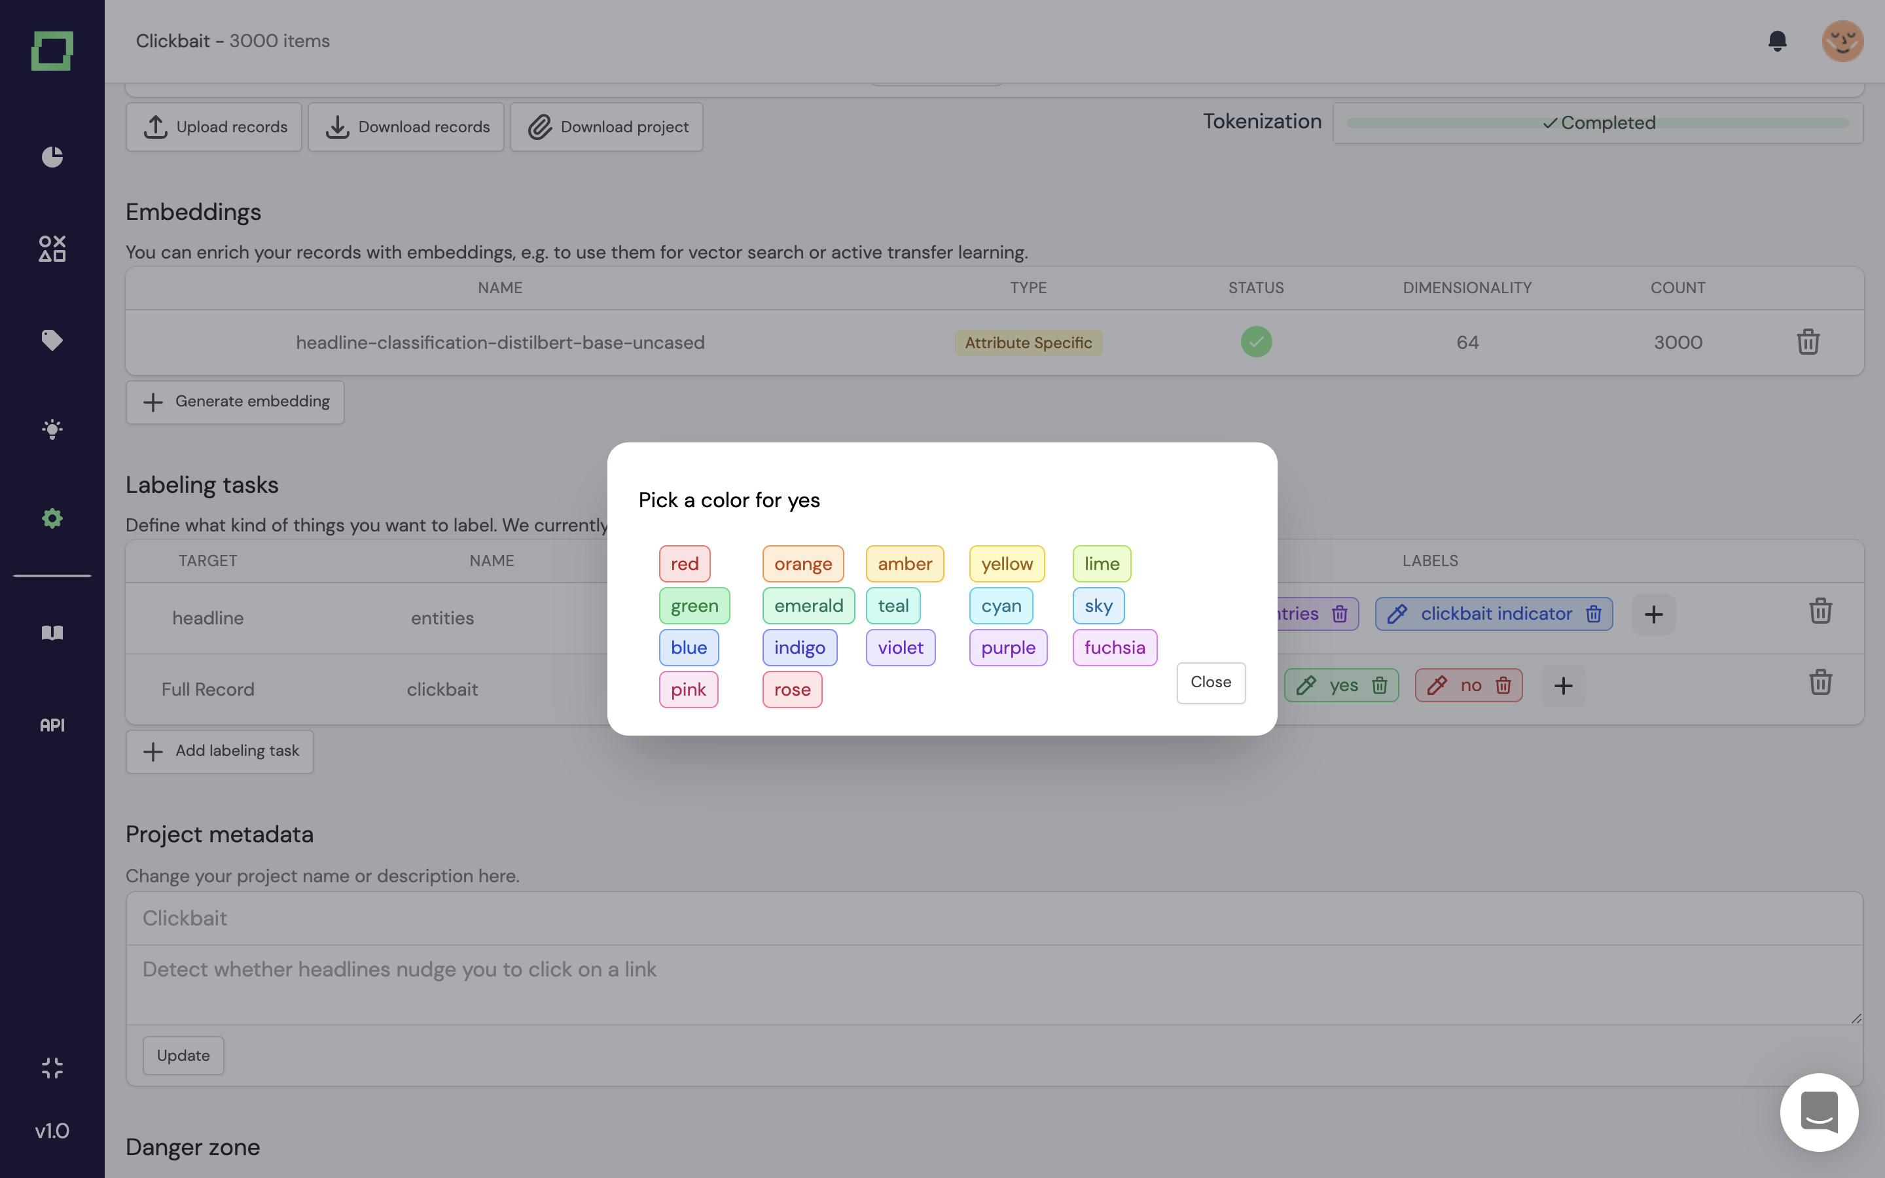Select the fuchsia color option
1885x1178 pixels.
coord(1114,647)
